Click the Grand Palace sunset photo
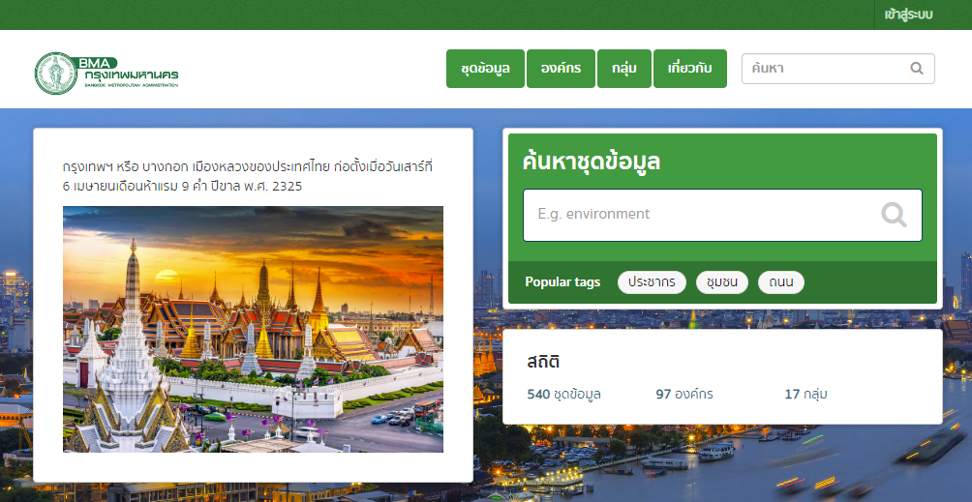The image size is (972, 502). pos(253,329)
